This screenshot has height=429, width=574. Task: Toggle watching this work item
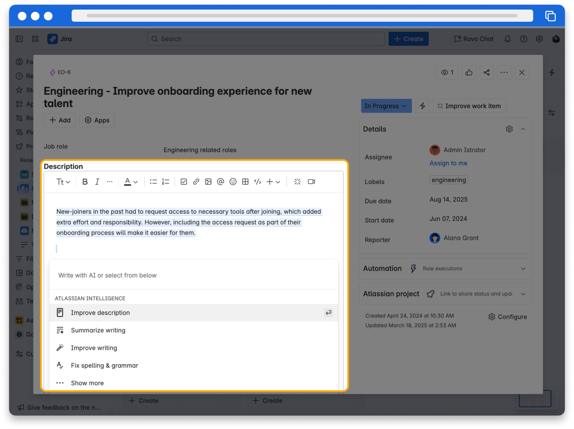point(447,73)
